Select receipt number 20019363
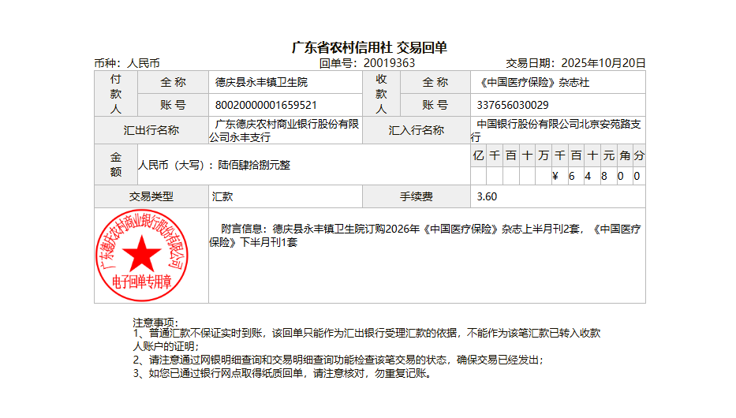 tap(389, 63)
